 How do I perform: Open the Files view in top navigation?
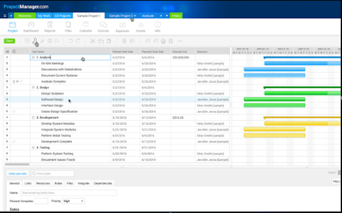point(68,27)
